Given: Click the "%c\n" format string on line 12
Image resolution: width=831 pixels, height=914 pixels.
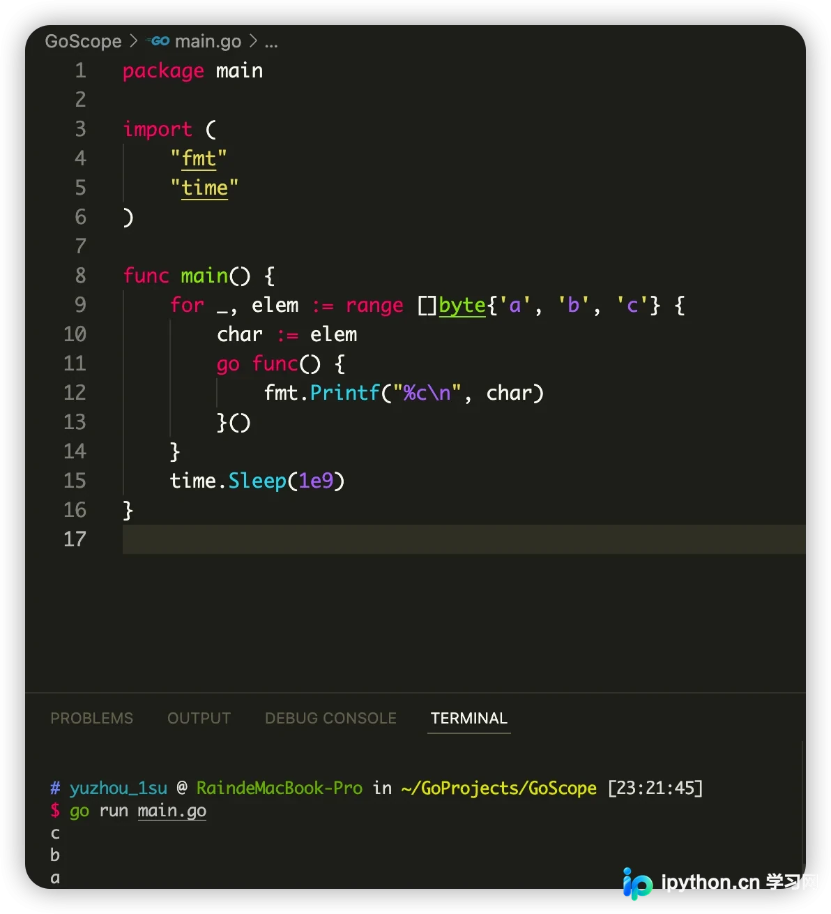Looking at the screenshot, I should pos(427,393).
